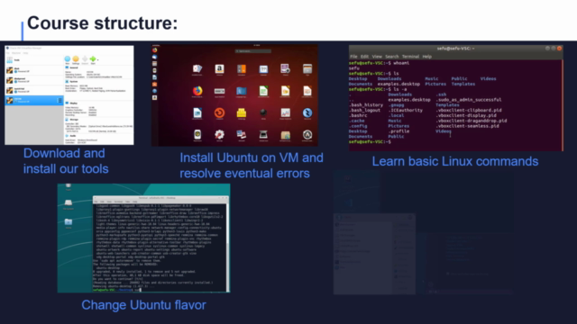
Task: Open Power Statistics chart icon
Action: coord(285,112)
